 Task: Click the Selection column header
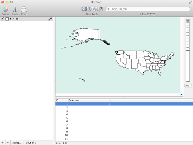(90, 100)
